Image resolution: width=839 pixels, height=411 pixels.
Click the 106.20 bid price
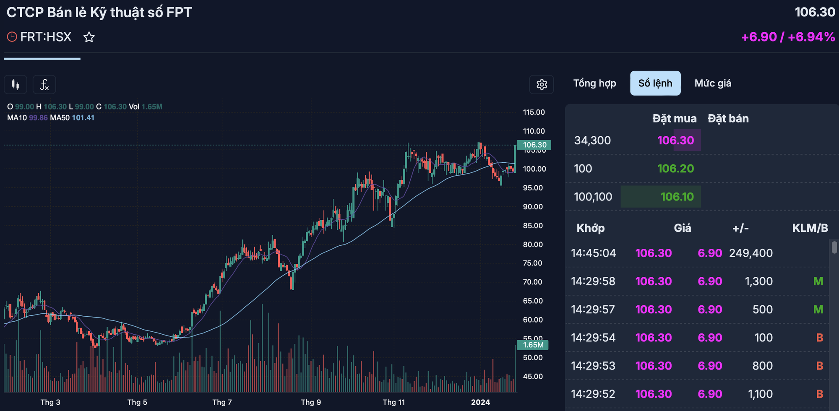point(675,169)
